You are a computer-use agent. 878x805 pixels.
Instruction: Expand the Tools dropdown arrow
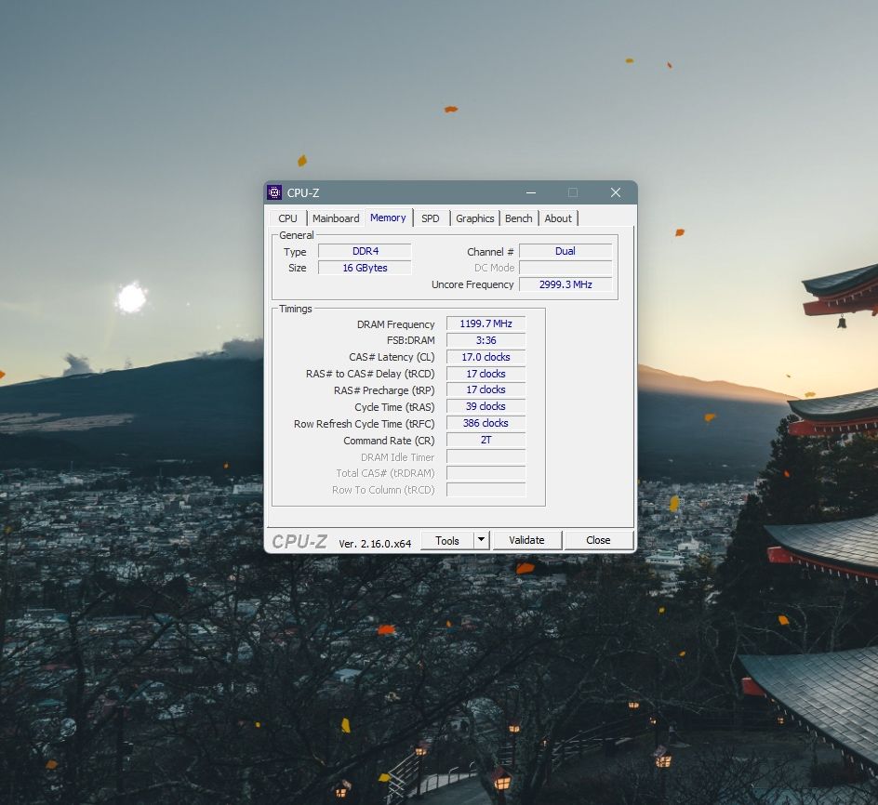pos(481,540)
